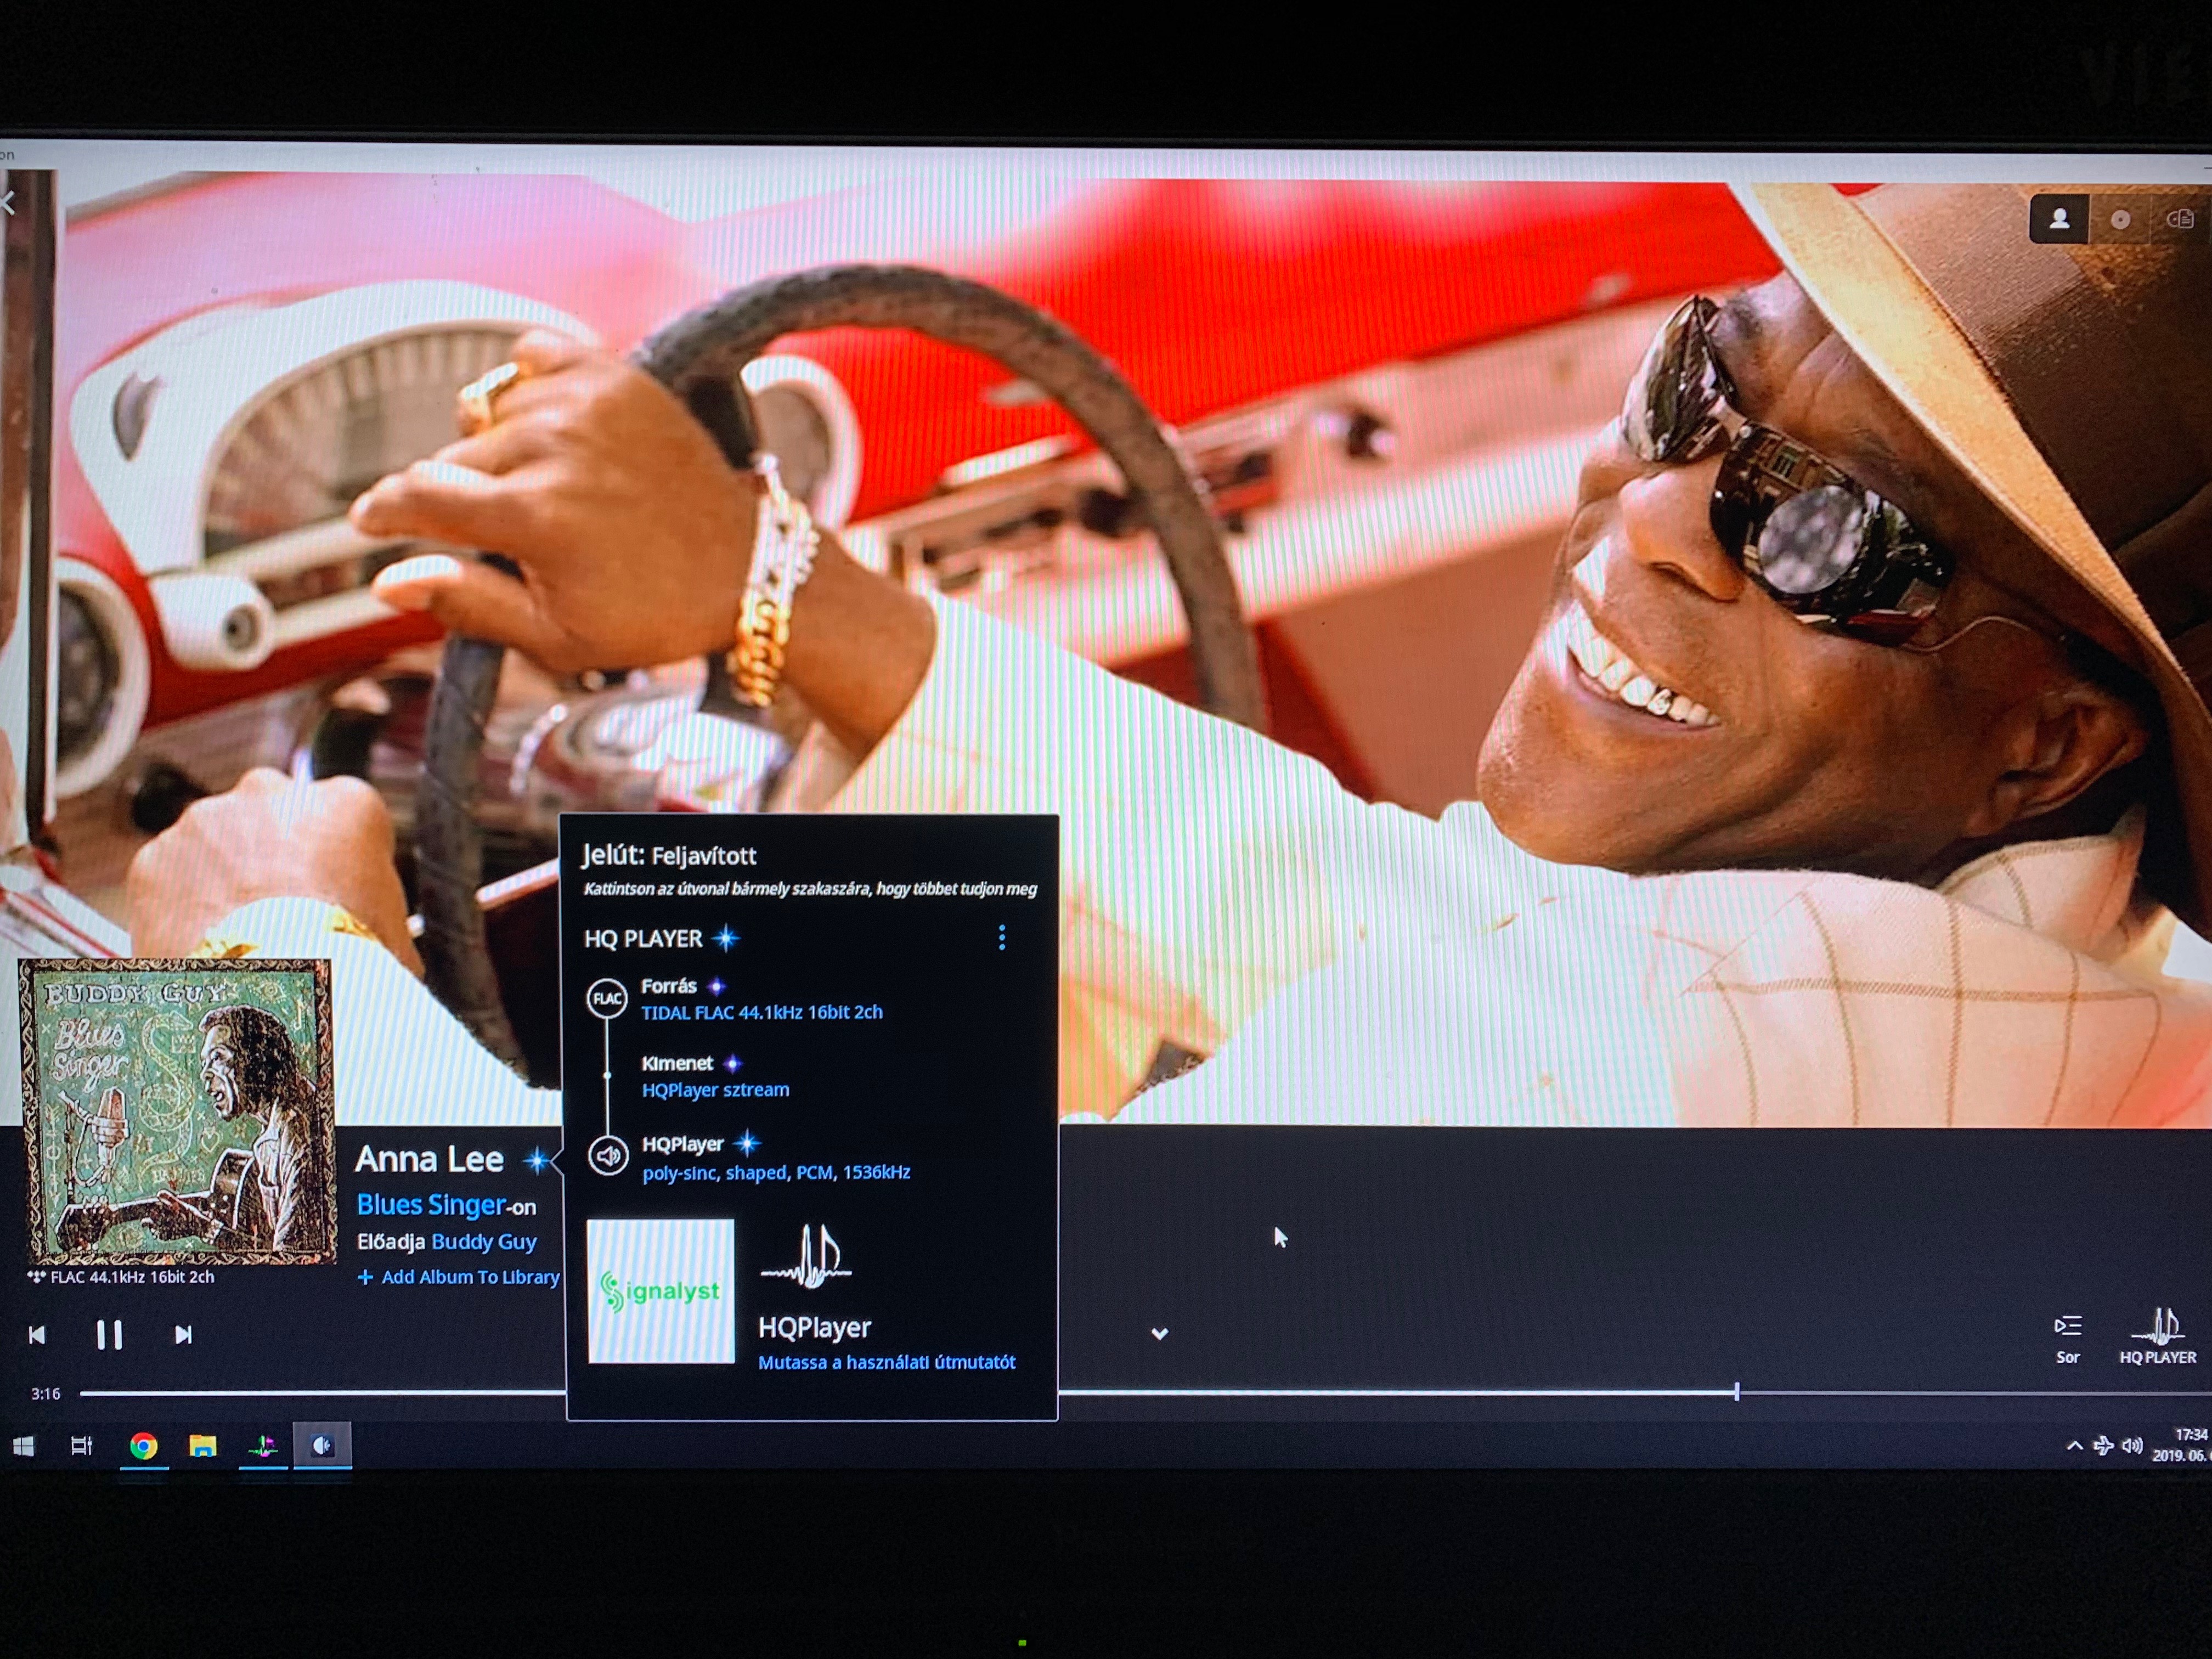Open Chrome from the taskbar
The width and height of the screenshot is (2212, 1659).
coord(143,1446)
